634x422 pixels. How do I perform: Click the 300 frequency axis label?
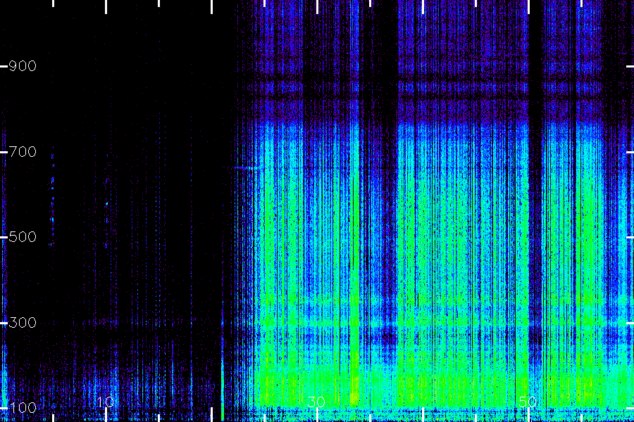click(23, 323)
